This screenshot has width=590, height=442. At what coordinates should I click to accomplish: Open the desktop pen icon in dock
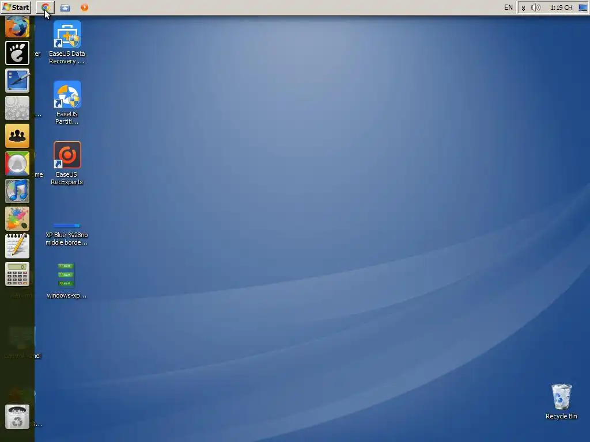[17, 81]
